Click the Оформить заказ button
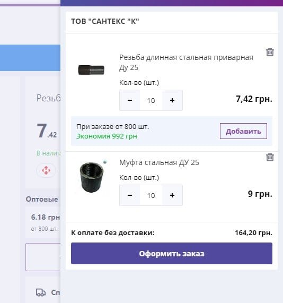The width and height of the screenshot is (283, 303). coord(172,253)
